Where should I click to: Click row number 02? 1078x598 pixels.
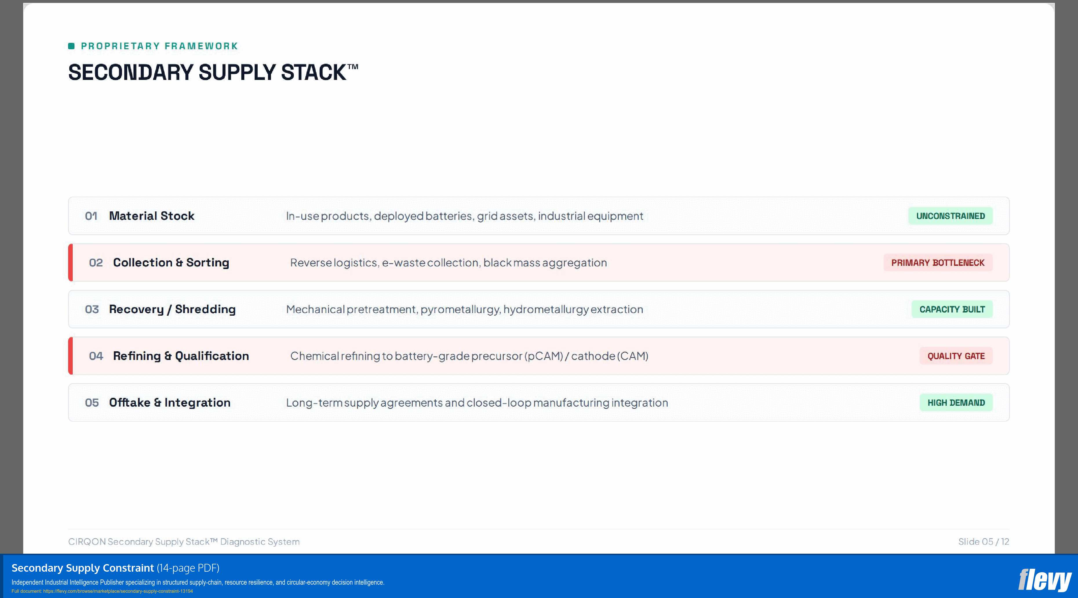click(x=96, y=263)
